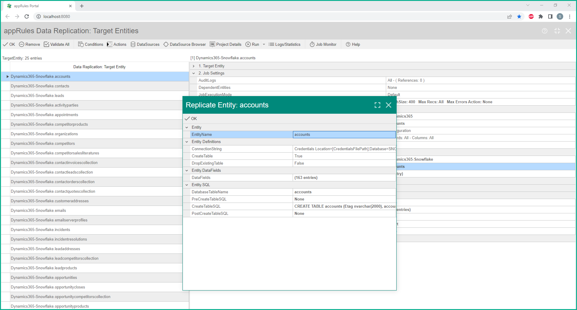Open the browser extensions puzzle icon
Image resolution: width=577 pixels, height=310 pixels.
pos(541,16)
